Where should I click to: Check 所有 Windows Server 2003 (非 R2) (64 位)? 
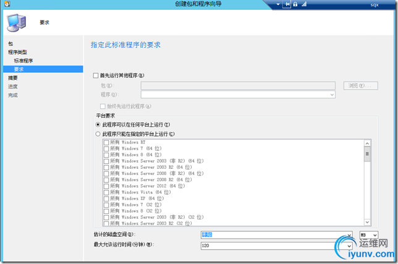[106, 161]
